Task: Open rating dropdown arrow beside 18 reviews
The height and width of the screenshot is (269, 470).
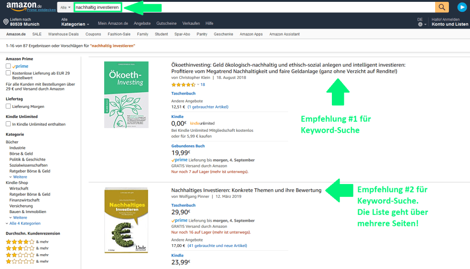Action: pos(198,84)
